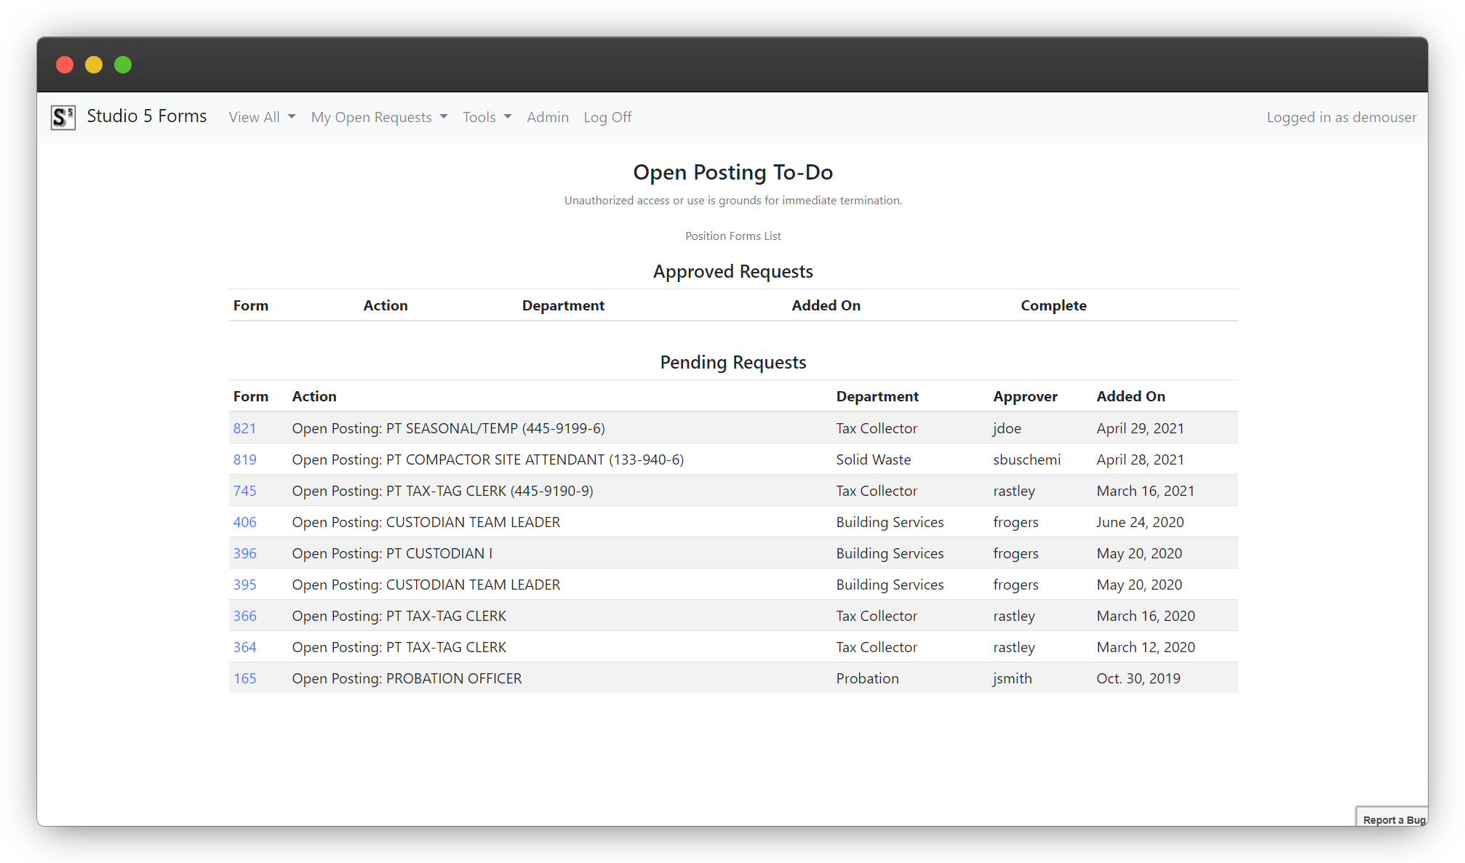Click the Approved Requests section heading
Image resolution: width=1465 pixels, height=863 pixels.
[x=732, y=271]
